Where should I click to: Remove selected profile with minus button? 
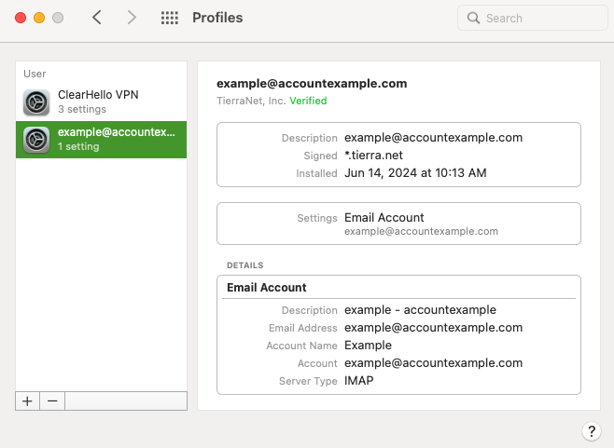pyautogui.click(x=52, y=400)
